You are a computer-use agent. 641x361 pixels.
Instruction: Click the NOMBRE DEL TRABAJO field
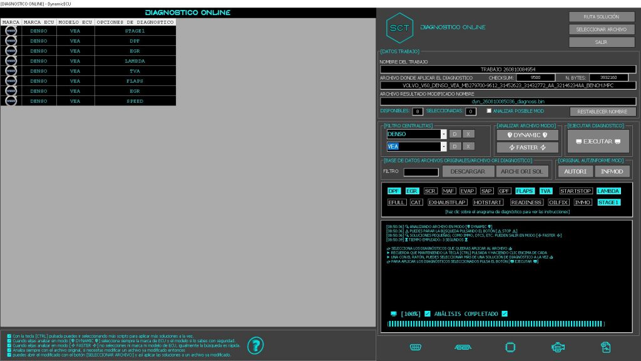(x=508, y=70)
